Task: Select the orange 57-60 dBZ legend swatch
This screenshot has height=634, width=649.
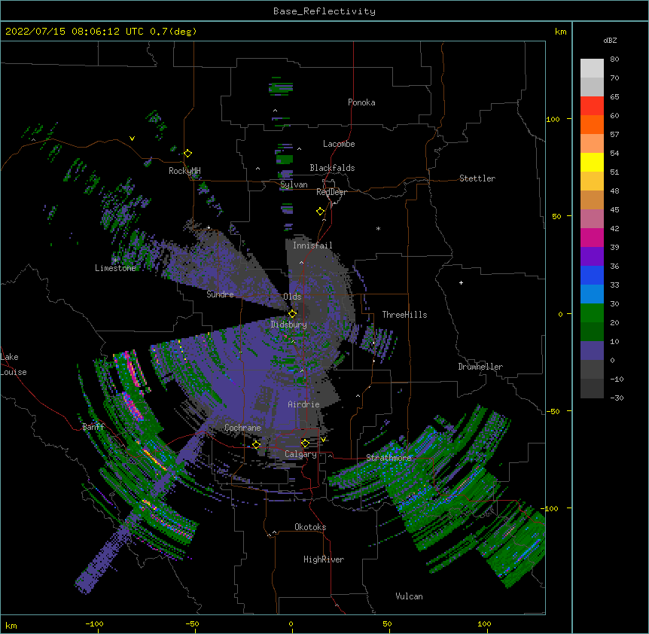Action: [592, 124]
